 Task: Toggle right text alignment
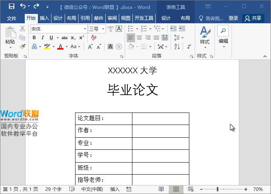tap(148, 38)
